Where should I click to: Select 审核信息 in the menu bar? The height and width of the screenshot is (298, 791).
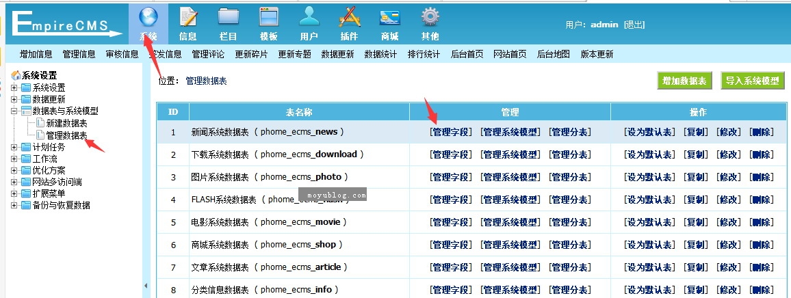(122, 54)
